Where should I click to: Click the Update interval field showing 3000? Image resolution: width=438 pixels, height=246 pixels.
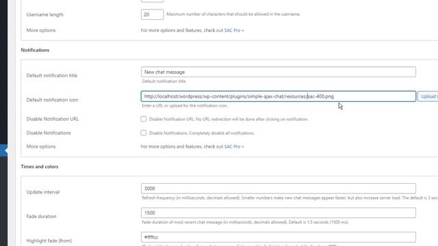coord(279,189)
